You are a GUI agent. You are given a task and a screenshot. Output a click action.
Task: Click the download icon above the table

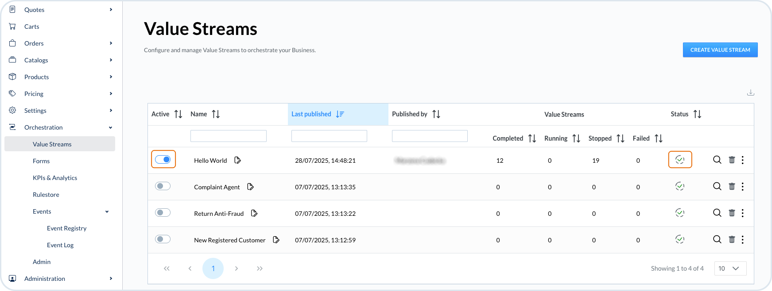tap(750, 93)
